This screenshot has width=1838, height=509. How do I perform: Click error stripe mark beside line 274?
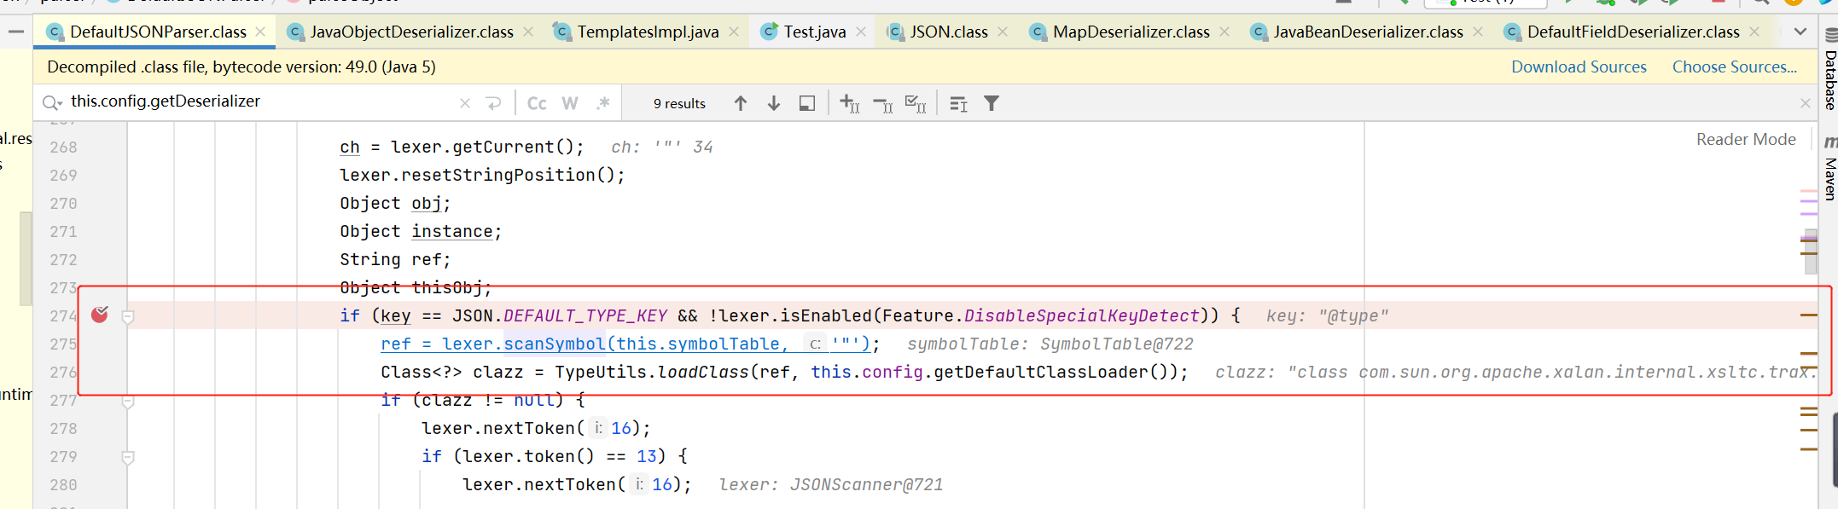point(1809,315)
